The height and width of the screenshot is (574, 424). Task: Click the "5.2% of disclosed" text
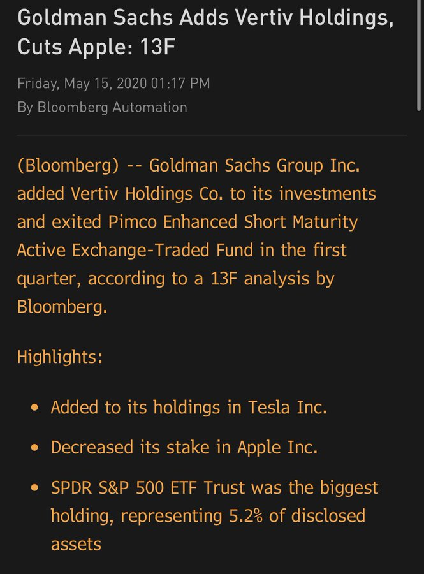pyautogui.click(x=297, y=515)
